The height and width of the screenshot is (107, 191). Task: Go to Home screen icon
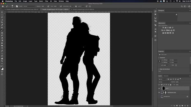[x=3, y=6]
